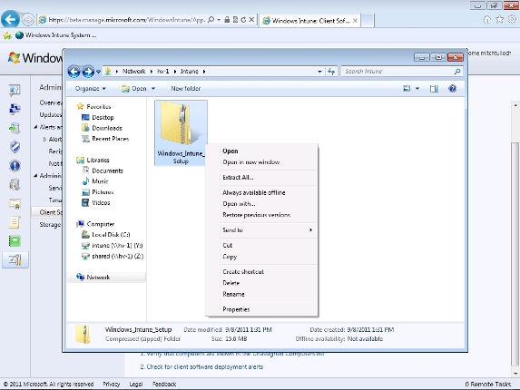Open the Intune Administration sidebar icon
Screen dimensions: 520x390
pos(15,259)
